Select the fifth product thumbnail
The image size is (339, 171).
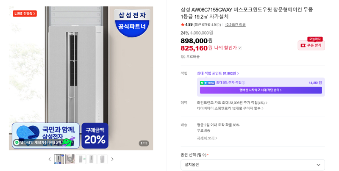click(x=102, y=159)
